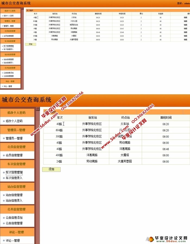
Task: Click the 车次信息管理 section header in enlarged sidebar
Action: [17, 164]
